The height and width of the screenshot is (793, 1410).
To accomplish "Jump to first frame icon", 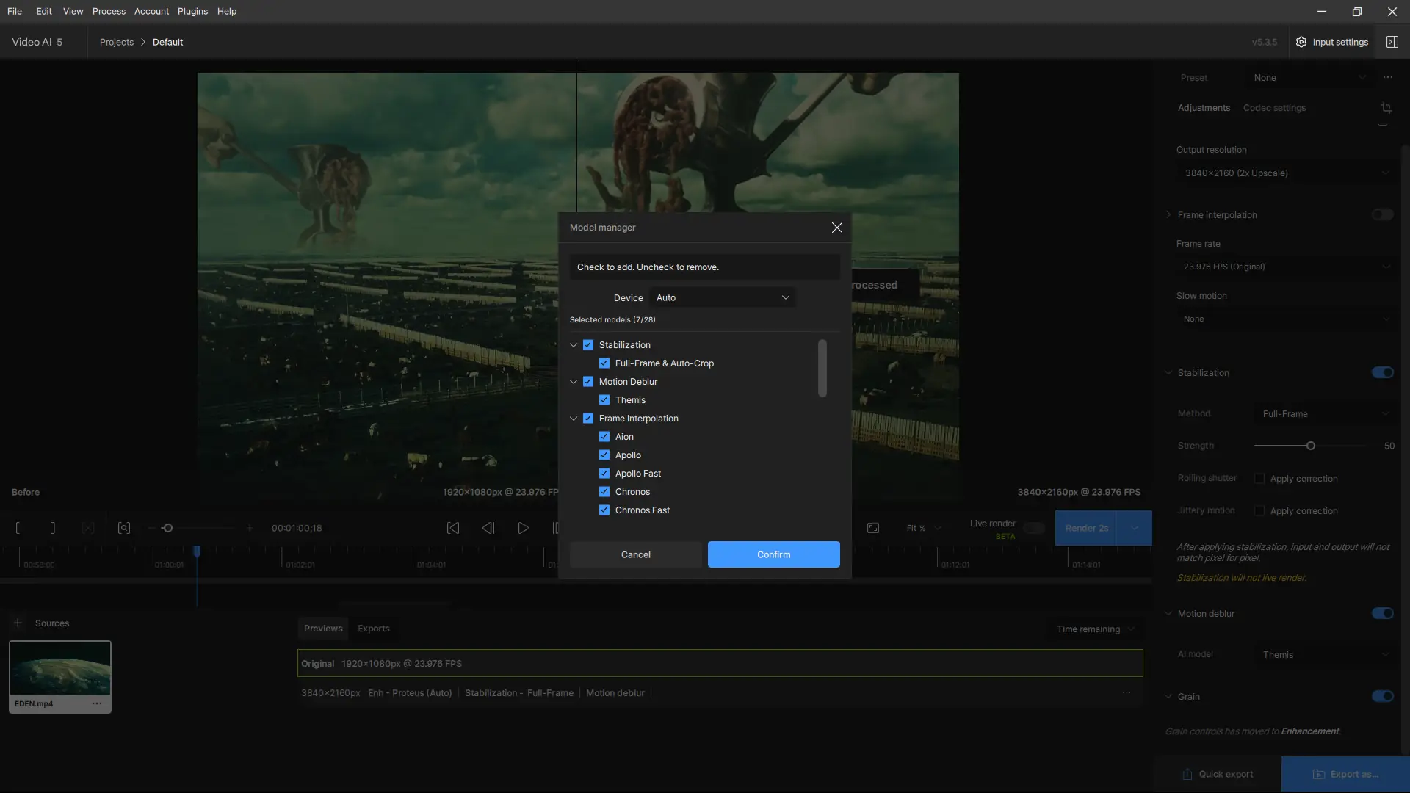I will click(x=453, y=528).
